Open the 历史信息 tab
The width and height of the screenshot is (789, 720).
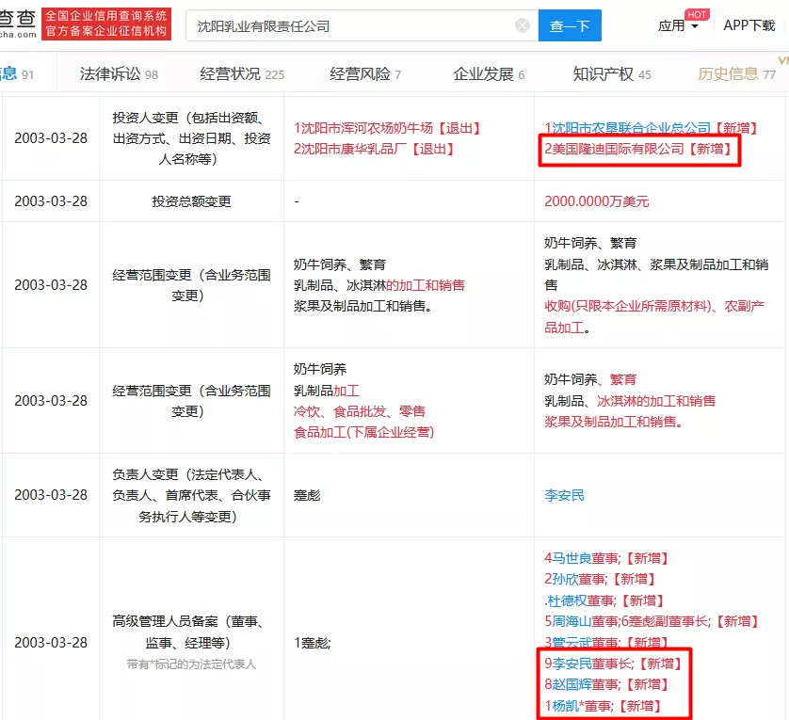735,74
